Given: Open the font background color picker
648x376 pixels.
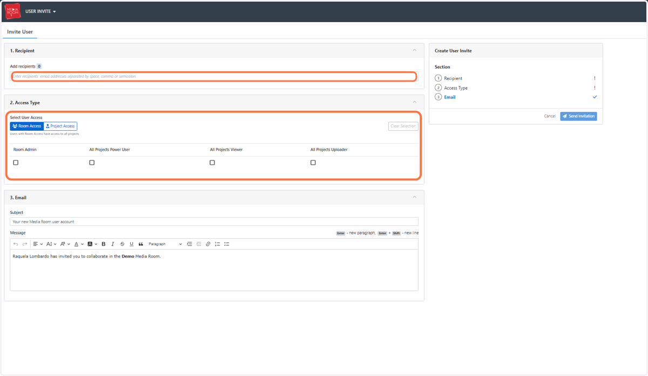Looking at the screenshot, I should pyautogui.click(x=92, y=244).
